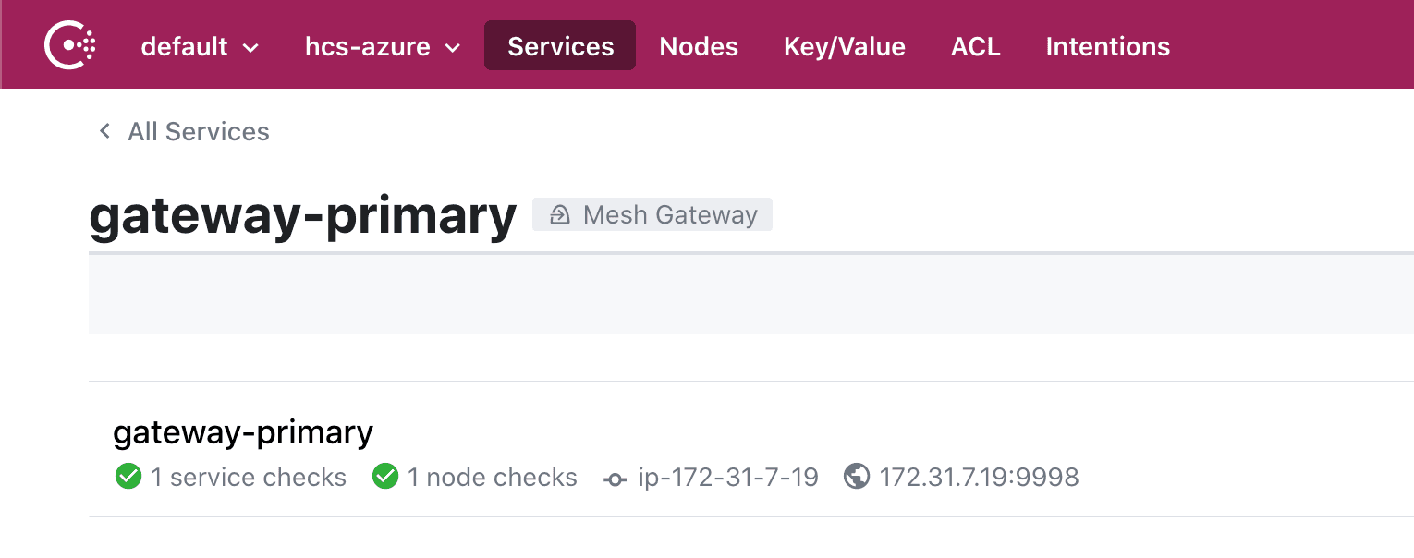Expand the hcs-azure datacenter dropdown
The height and width of the screenshot is (558, 1414).
383,46
